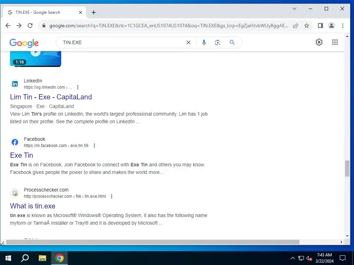Open the Processchecker.com favicon
The height and width of the screenshot is (265, 354).
[x=15, y=193]
